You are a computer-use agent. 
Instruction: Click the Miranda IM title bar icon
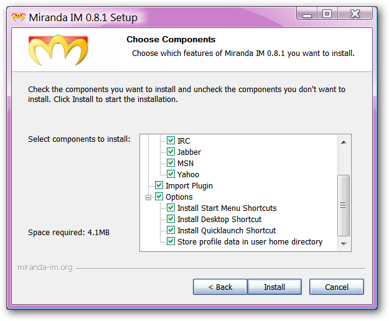pyautogui.click(x=18, y=17)
